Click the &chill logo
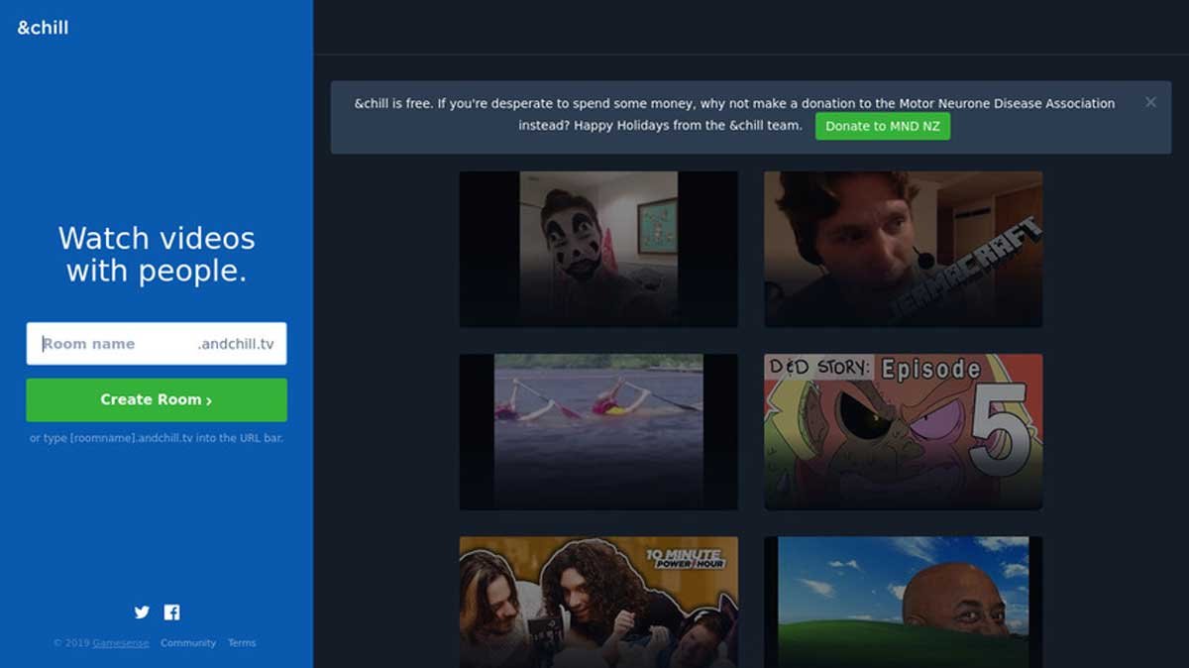 tap(43, 28)
